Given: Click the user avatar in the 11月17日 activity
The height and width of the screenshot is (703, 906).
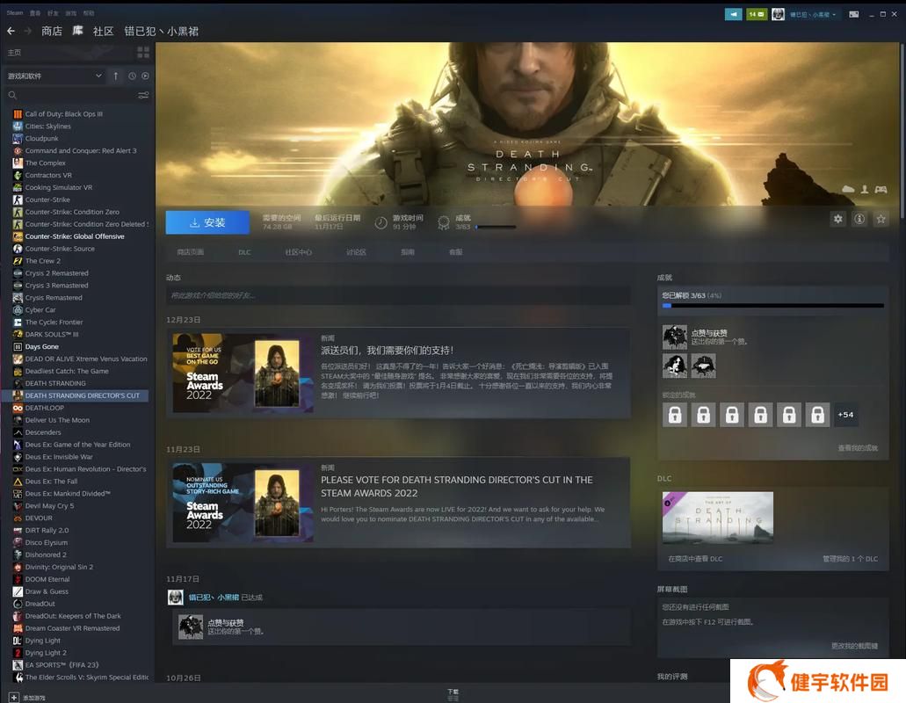Looking at the screenshot, I should pos(175,598).
